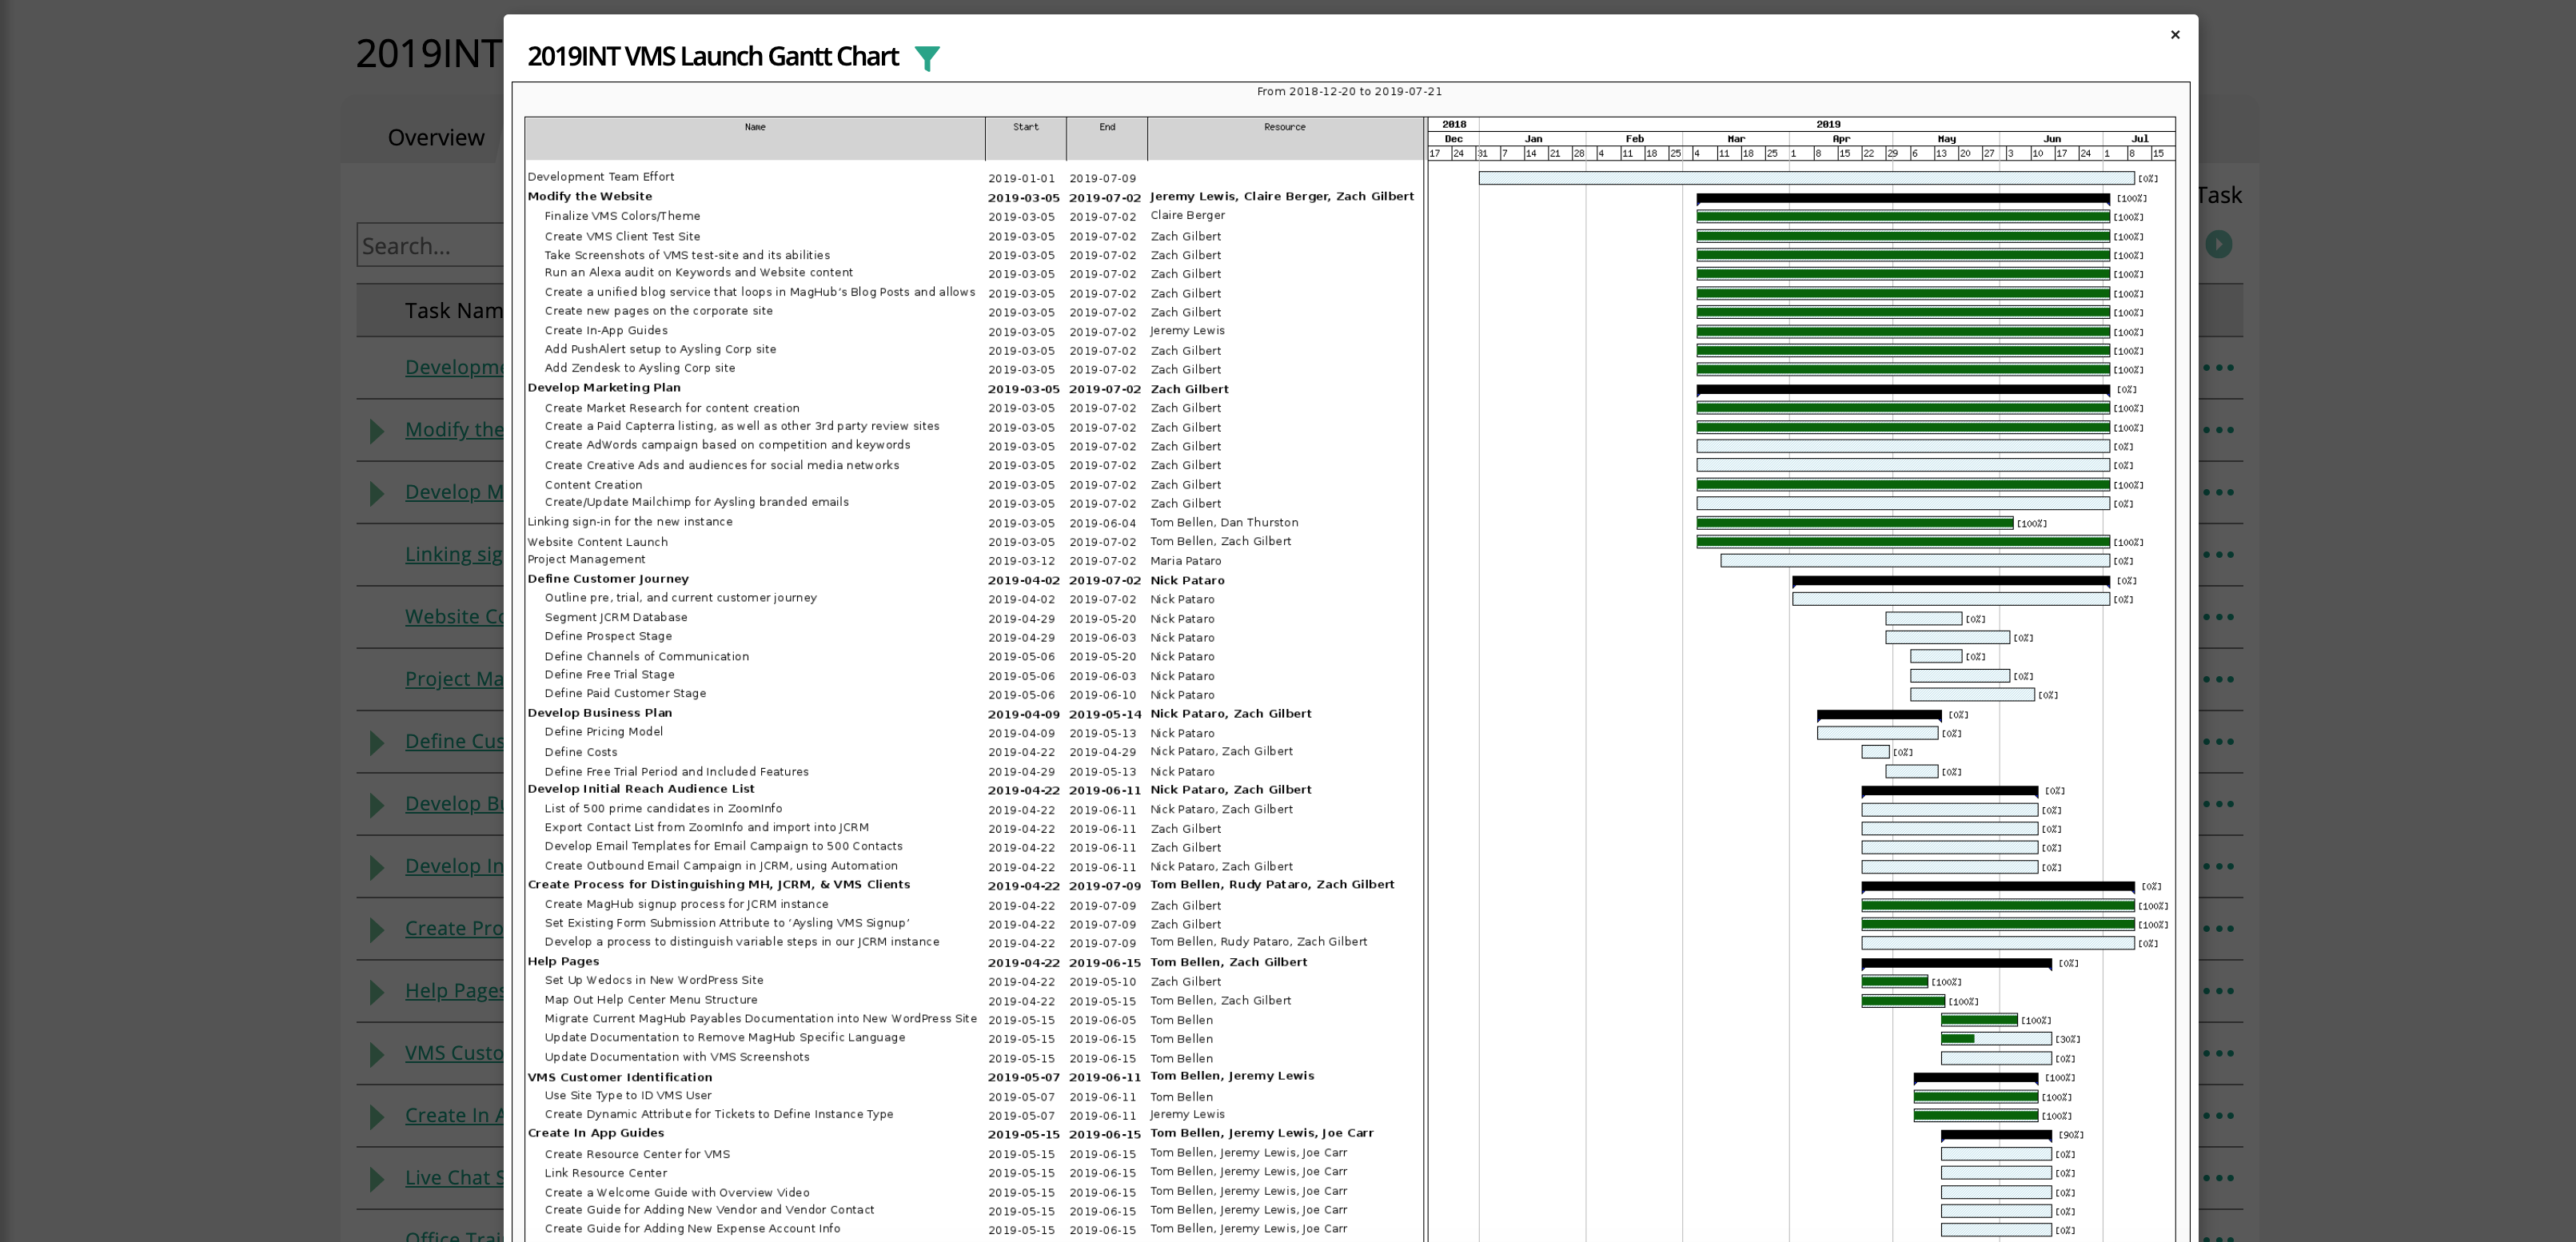Screen dimensions: 2576x1242
Task: Expand the VMS Custo task row triangle
Action: point(377,1054)
